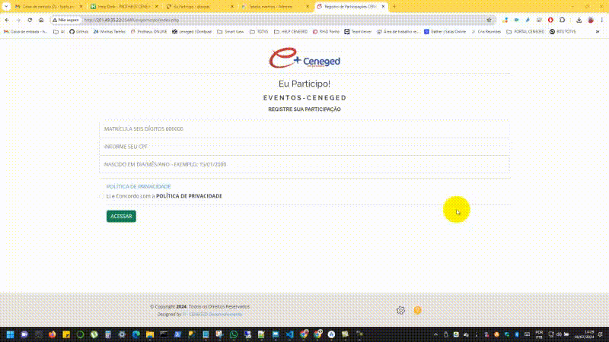This screenshot has width=609, height=342.
Task: Go back using browser back arrow
Action: pyautogui.click(x=8, y=20)
